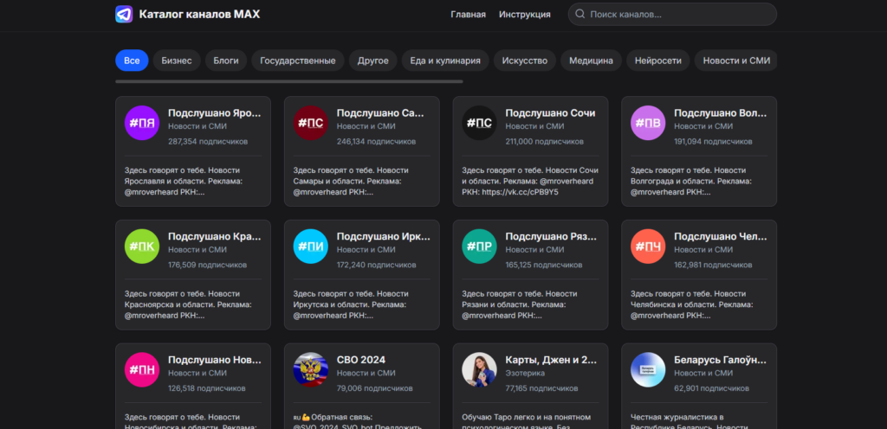The image size is (887, 429).
Task: Switch to the Нейросети category
Action: [658, 61]
